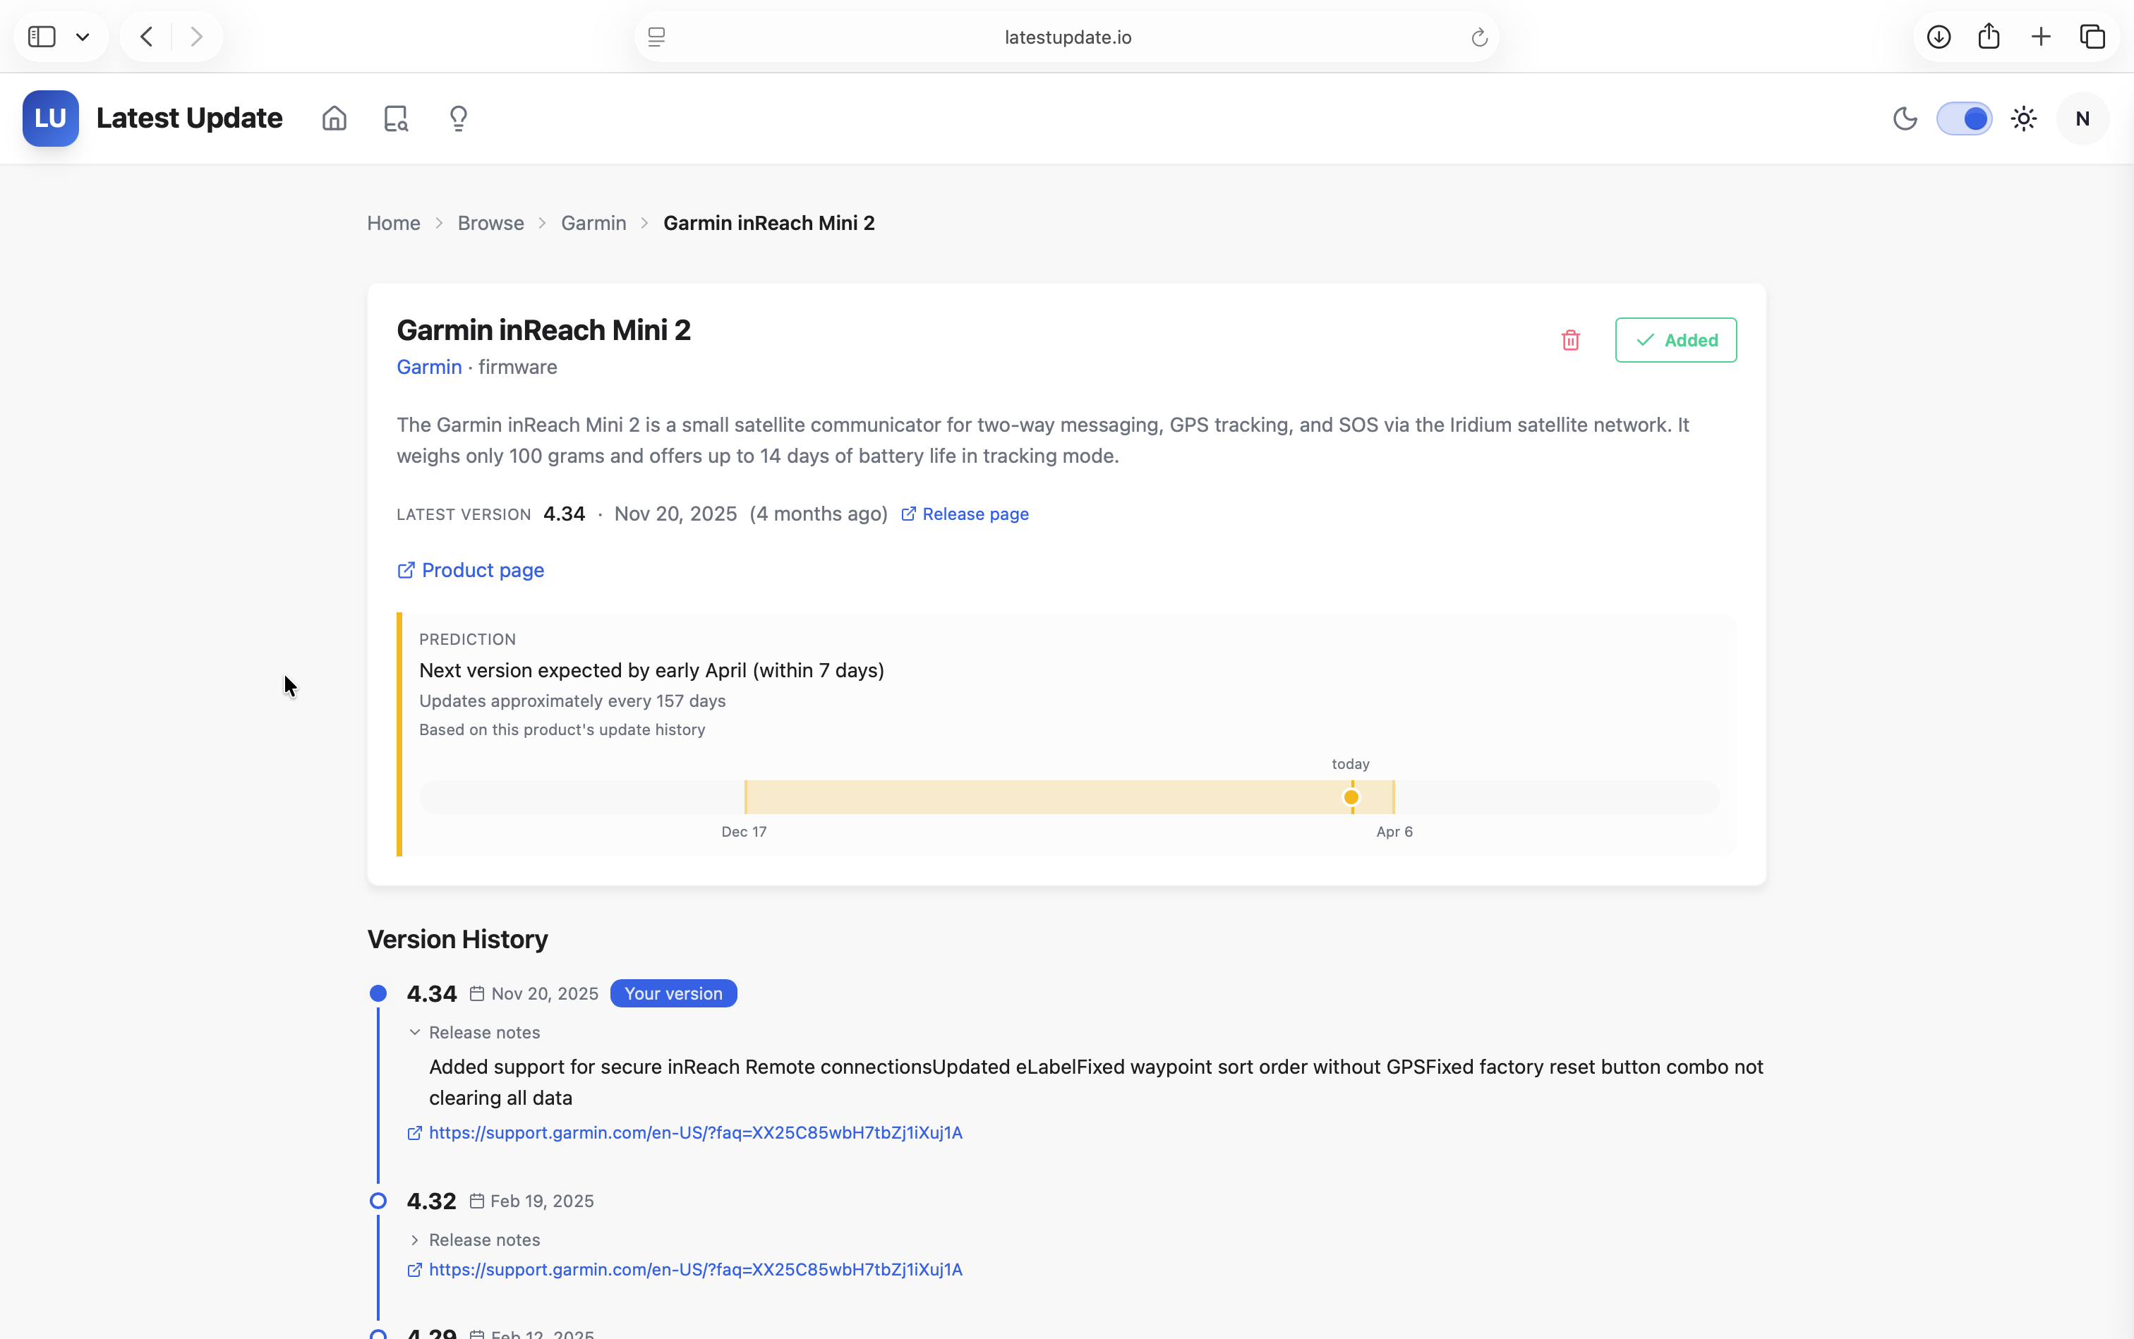
Task: Focus the latestupdate.io address field
Action: point(1068,36)
